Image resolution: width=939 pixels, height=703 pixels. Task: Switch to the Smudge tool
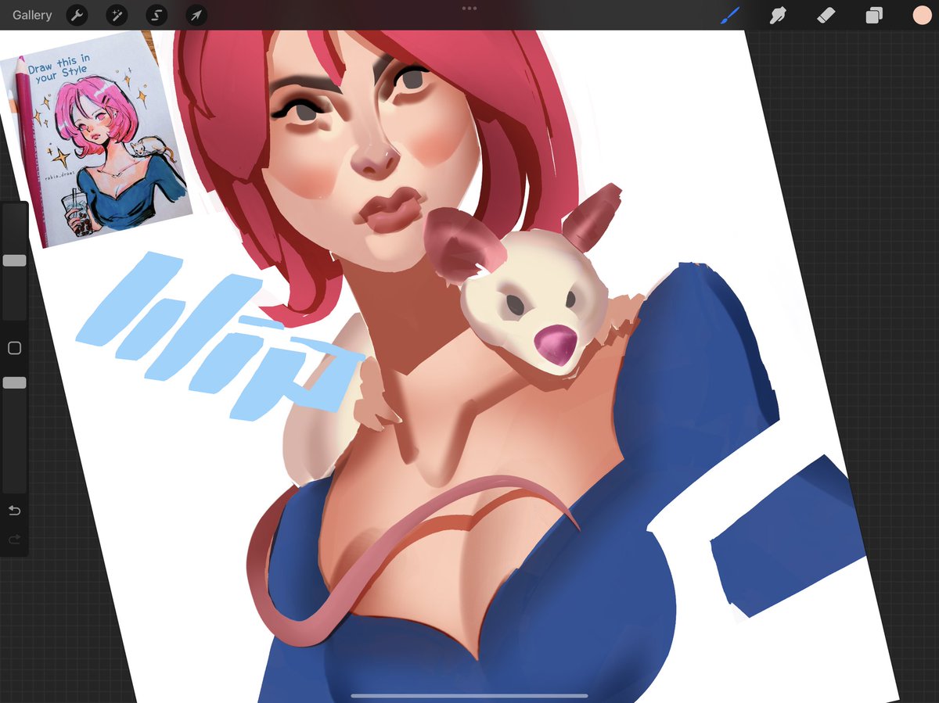[x=778, y=15]
